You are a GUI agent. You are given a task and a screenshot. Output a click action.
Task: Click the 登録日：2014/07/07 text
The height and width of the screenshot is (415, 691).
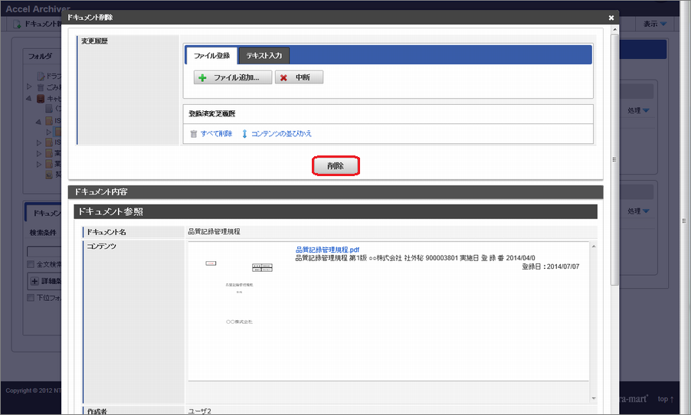(x=550, y=266)
